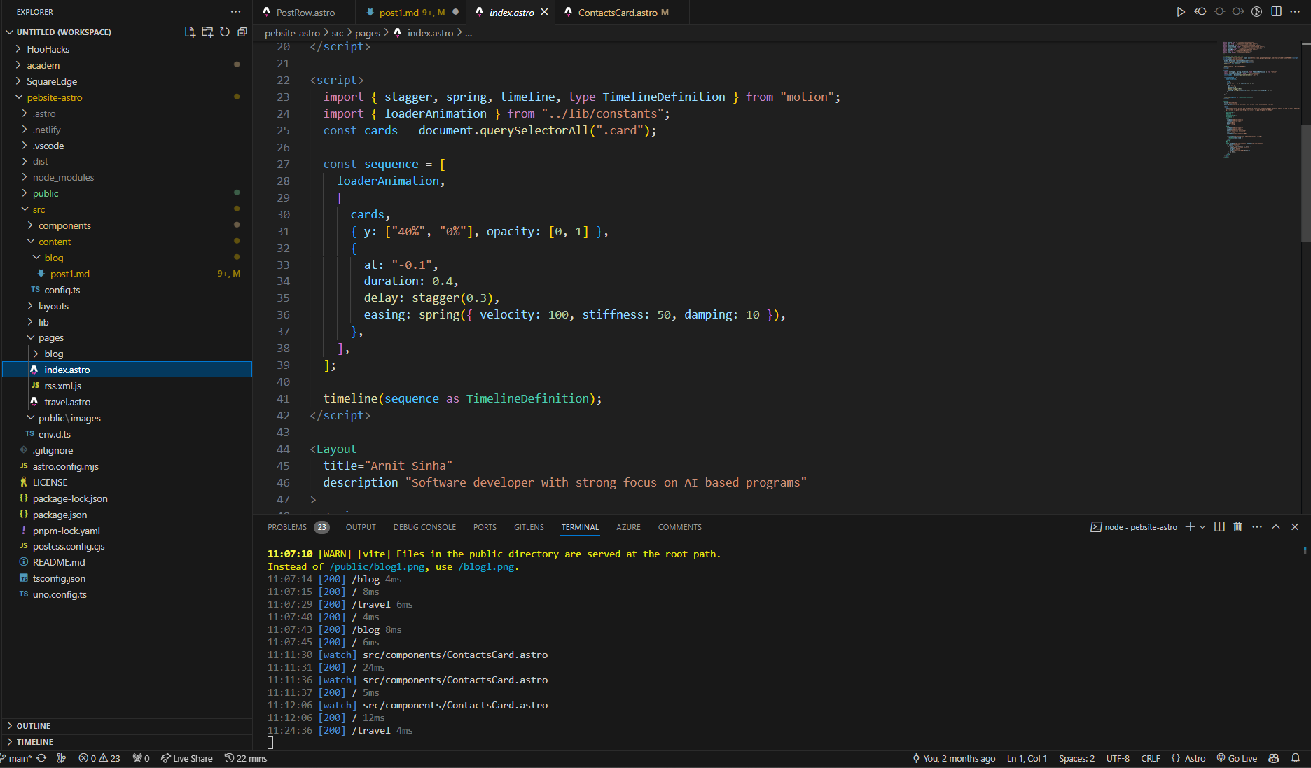Switch to the post1.md tab
This screenshot has width=1311, height=768.
tap(411, 12)
